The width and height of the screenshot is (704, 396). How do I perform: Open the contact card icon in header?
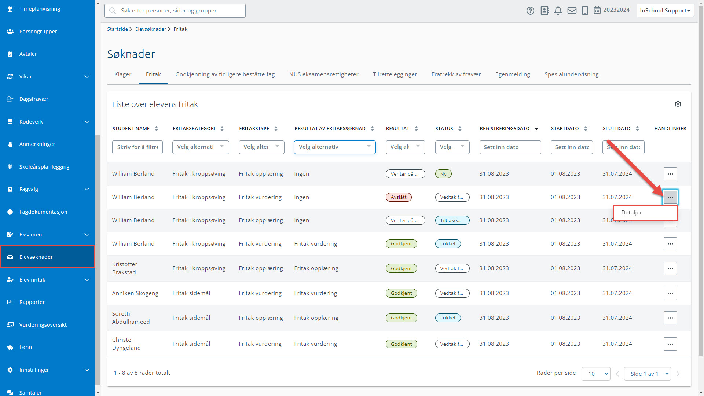544,11
